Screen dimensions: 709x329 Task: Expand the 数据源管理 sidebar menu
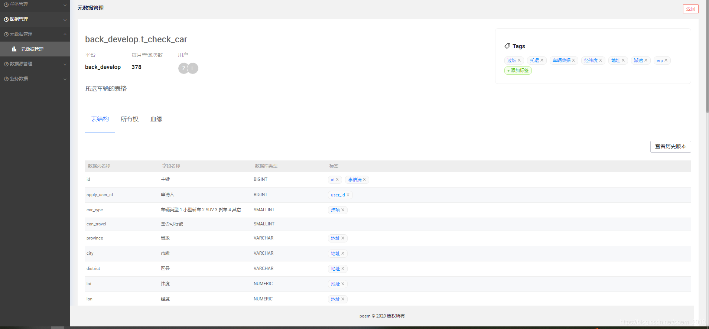click(x=35, y=64)
